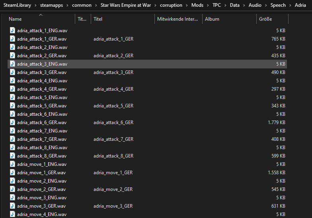Click the wav icon of adria_attack_6_GER.wav
Image resolution: width=312 pixels, height=218 pixels.
[x=12, y=122]
